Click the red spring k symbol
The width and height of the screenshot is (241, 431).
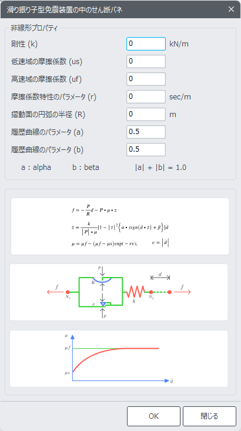[135, 292]
